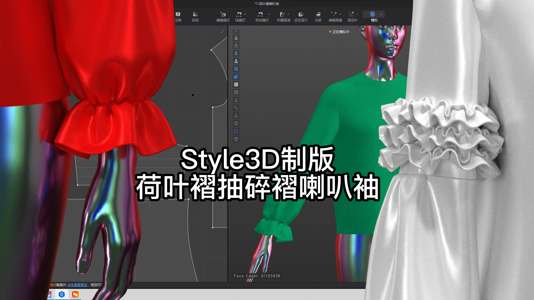Click the bottom t-shirt with seam icon
The height and width of the screenshot is (300, 534).
(x=236, y=139)
